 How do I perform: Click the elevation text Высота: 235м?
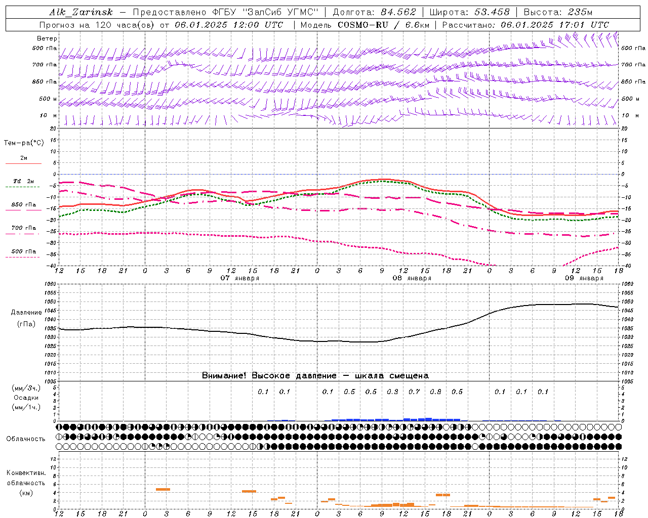point(558,12)
